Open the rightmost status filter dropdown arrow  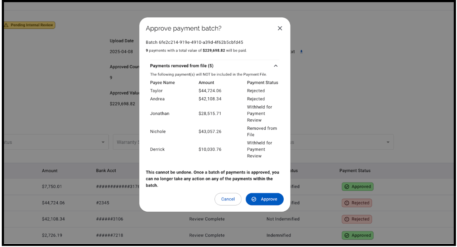click(388, 142)
